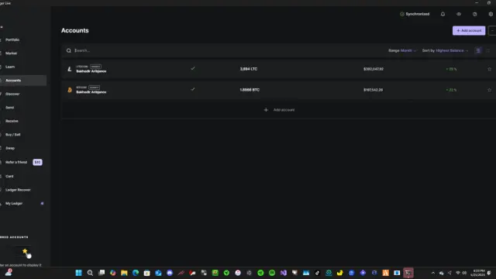496x279 pixels.
Task: Open Microsoft Store from the taskbar
Action: [146, 273]
